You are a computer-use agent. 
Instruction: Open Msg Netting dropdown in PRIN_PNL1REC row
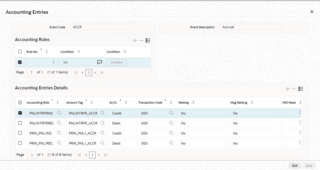(x=255, y=143)
